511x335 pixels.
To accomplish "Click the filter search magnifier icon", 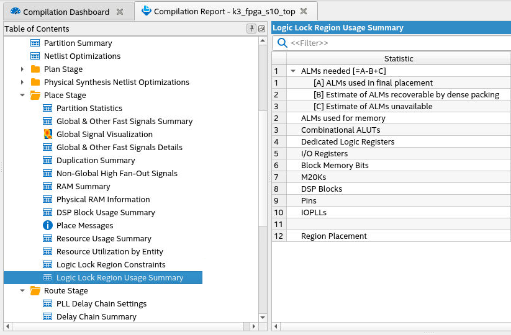I will tap(283, 43).
